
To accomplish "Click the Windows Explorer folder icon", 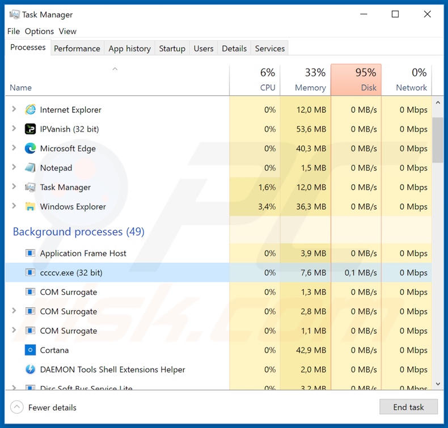I will point(30,206).
